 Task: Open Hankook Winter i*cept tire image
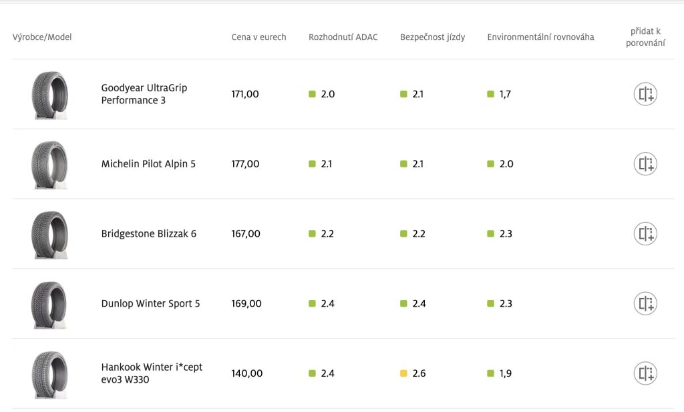[49, 374]
